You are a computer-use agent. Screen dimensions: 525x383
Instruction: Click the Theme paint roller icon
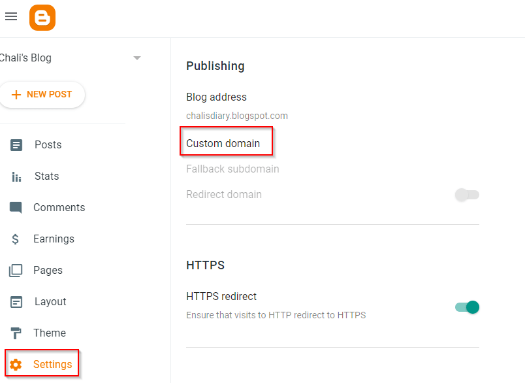pyautogui.click(x=16, y=333)
